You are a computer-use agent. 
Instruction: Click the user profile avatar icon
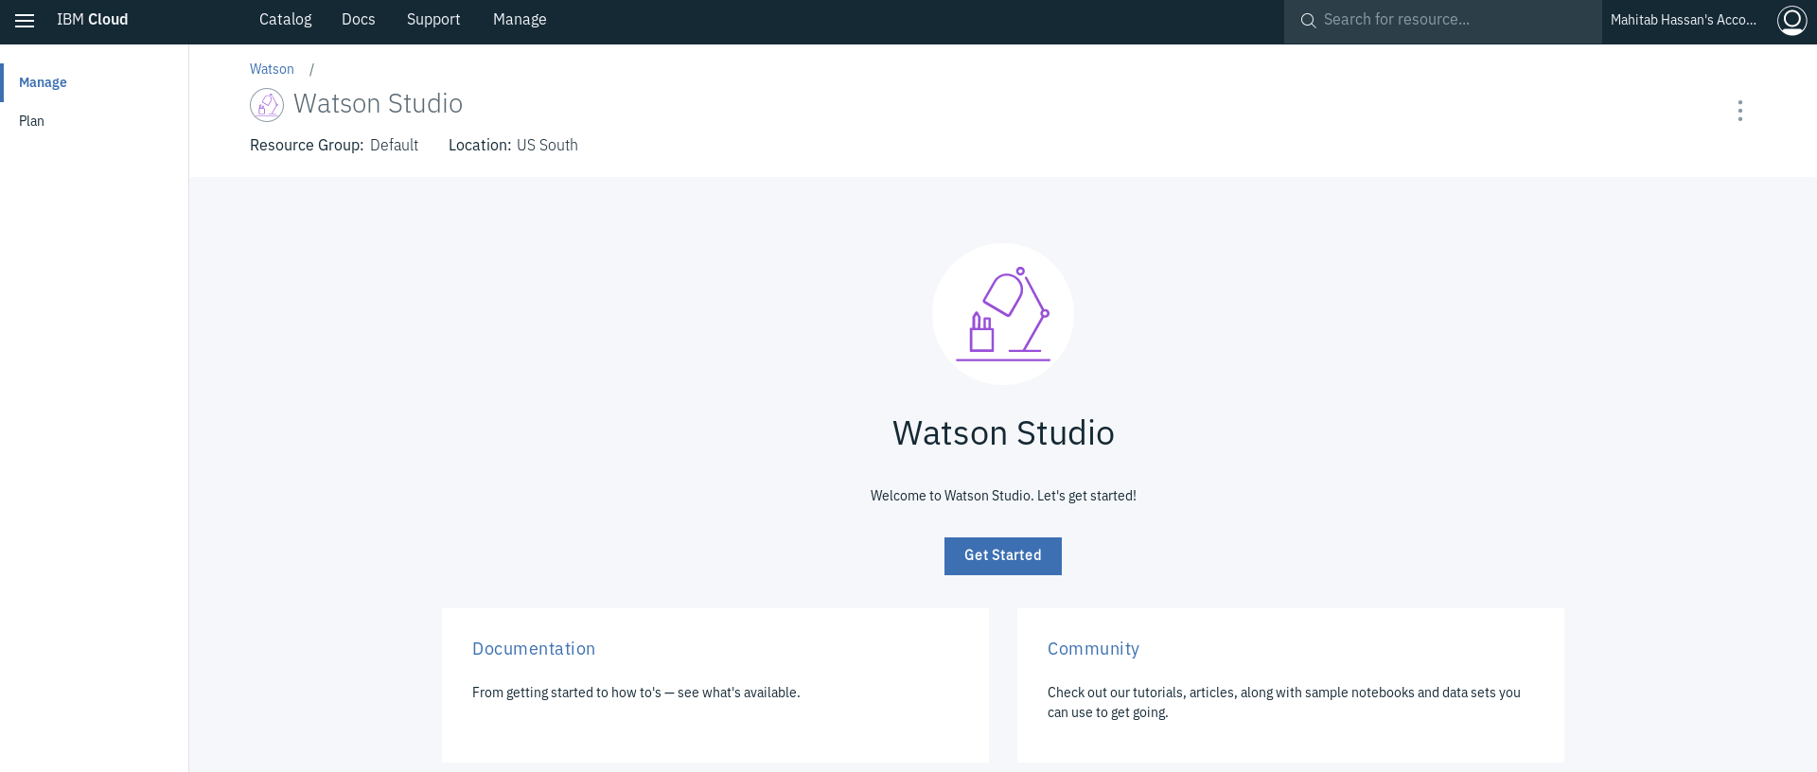tap(1791, 20)
